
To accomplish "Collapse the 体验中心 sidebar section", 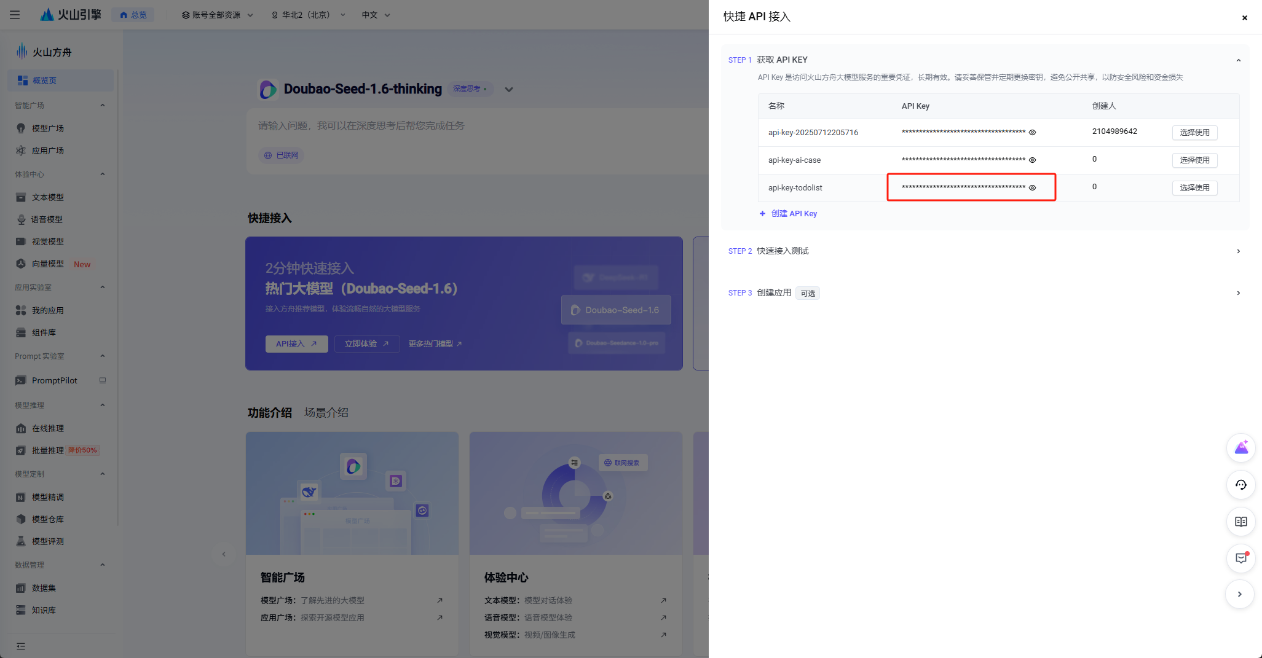I will point(103,174).
